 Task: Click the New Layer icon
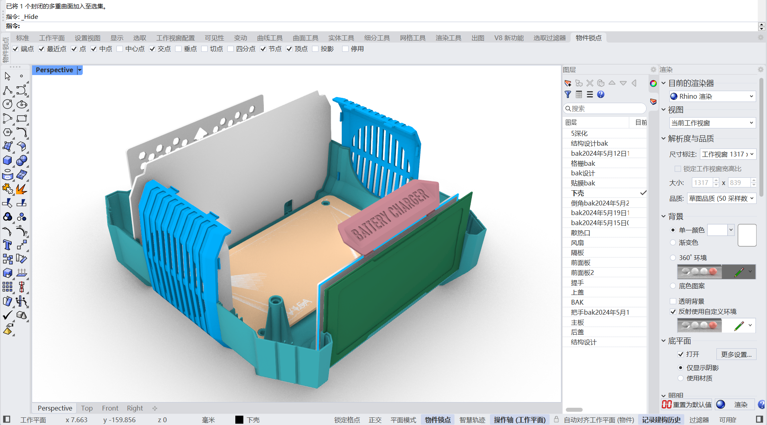point(568,83)
